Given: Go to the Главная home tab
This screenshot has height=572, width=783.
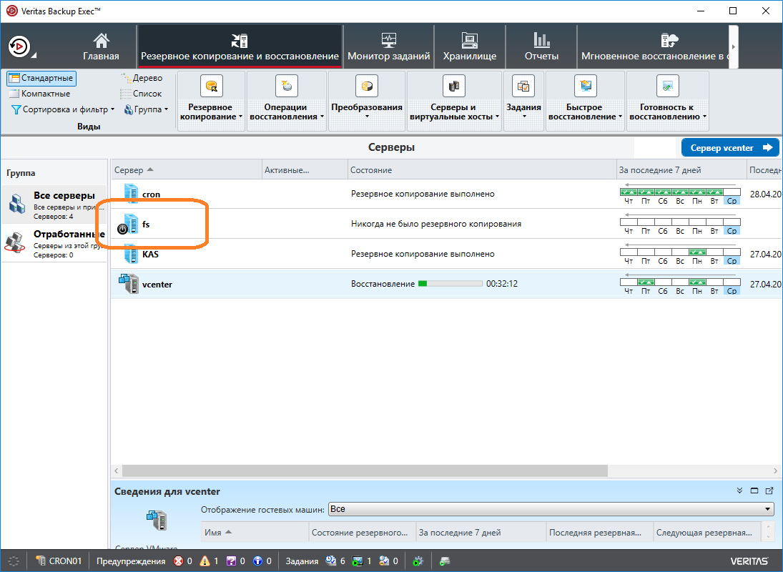Looking at the screenshot, I should [102, 47].
